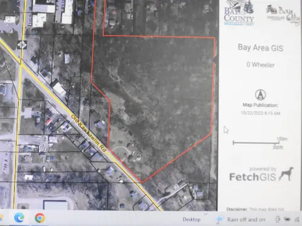Screen dimensions: 302x226
Task: Click the map scale bar
Action: point(256,143)
